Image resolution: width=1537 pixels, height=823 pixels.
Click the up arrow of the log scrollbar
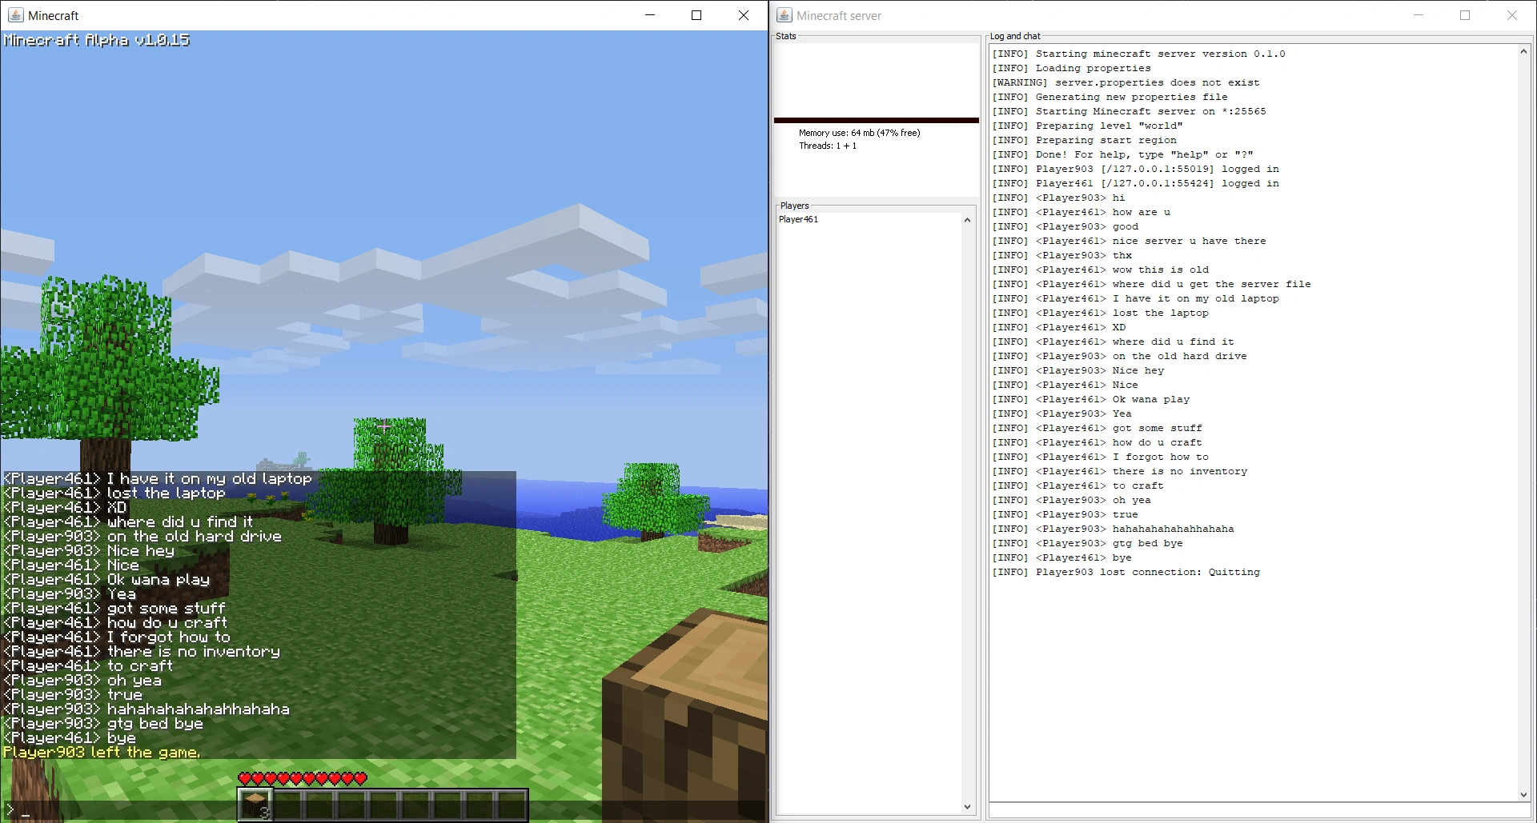tap(1523, 51)
